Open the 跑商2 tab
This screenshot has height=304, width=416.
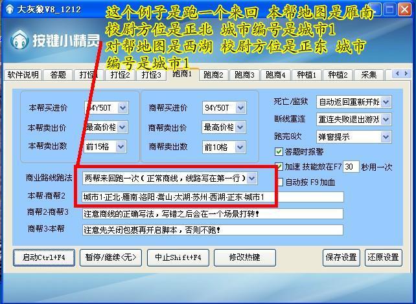pyautogui.click(x=213, y=75)
